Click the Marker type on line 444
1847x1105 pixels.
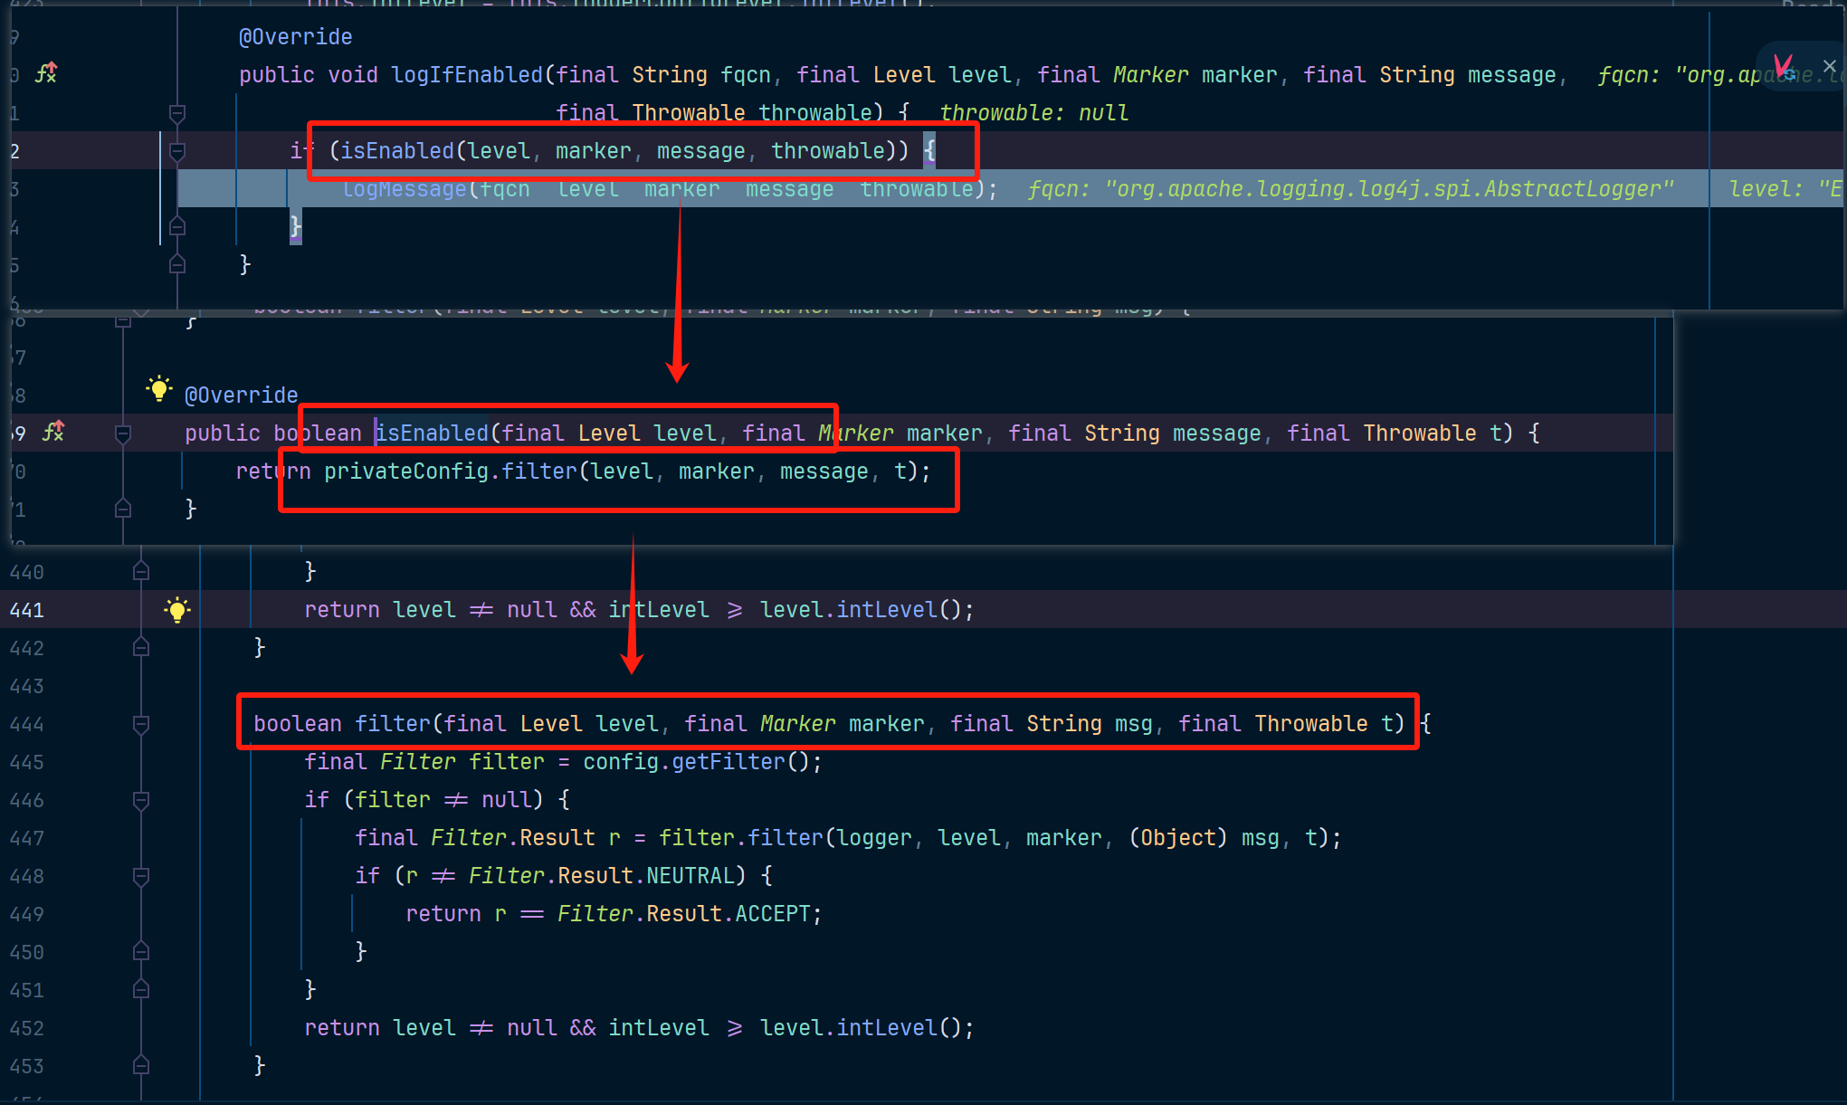point(797,724)
